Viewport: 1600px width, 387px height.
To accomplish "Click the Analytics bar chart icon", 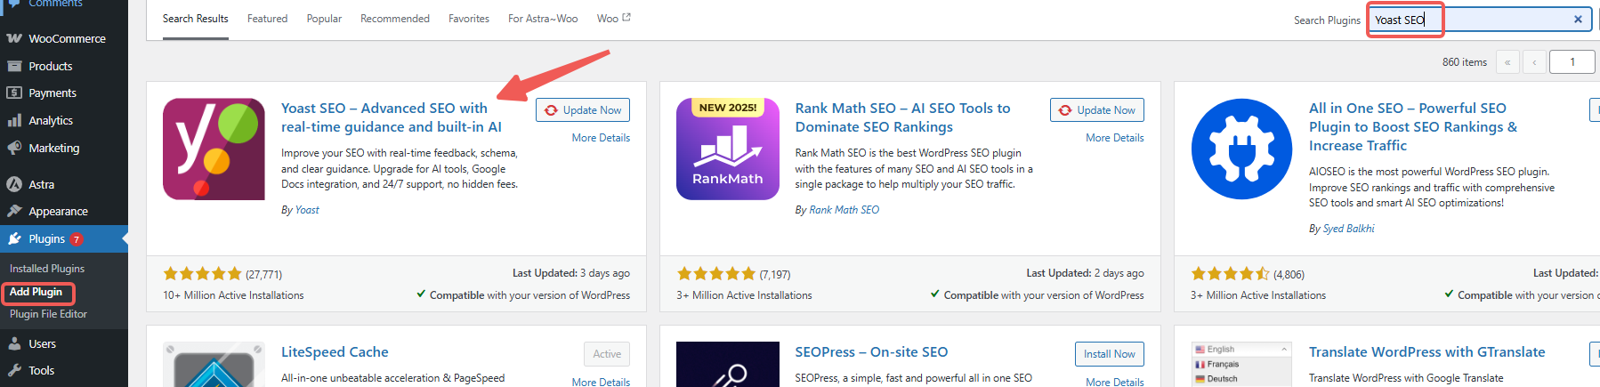I will click(14, 120).
